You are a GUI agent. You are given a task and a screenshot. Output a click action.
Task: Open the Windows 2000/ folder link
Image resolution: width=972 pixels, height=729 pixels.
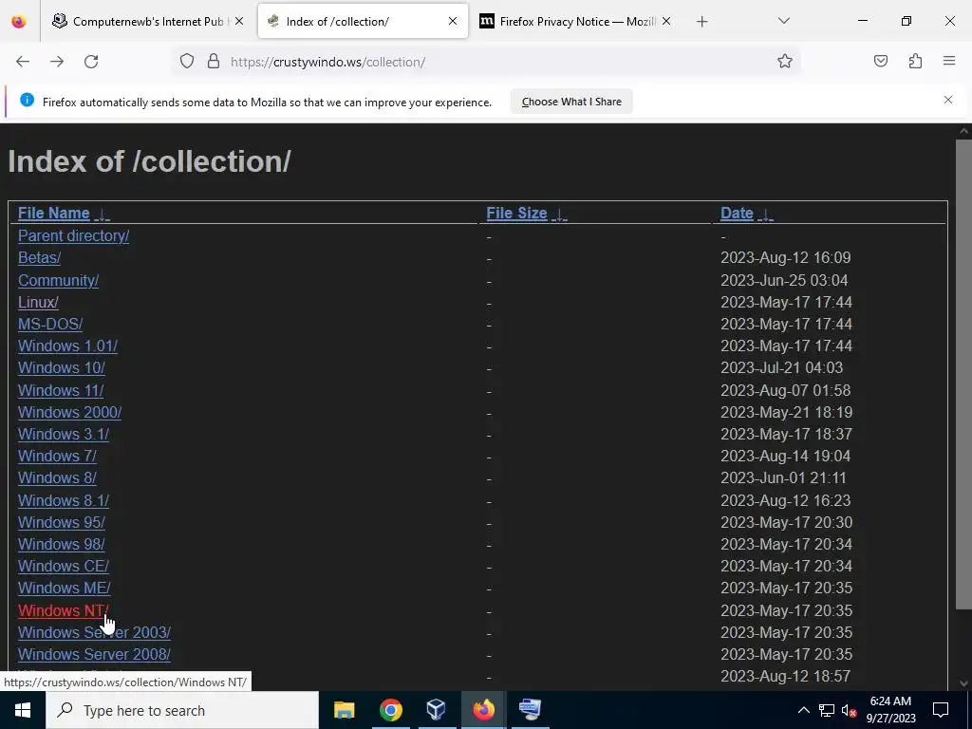[x=70, y=412]
